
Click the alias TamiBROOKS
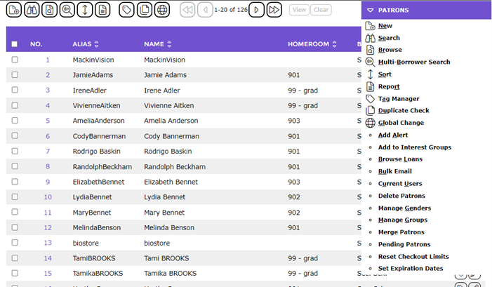tap(94, 258)
